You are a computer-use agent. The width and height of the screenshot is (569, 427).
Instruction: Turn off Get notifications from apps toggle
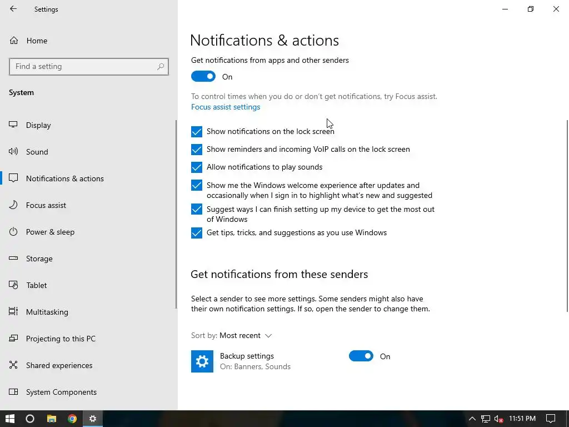pyautogui.click(x=203, y=76)
